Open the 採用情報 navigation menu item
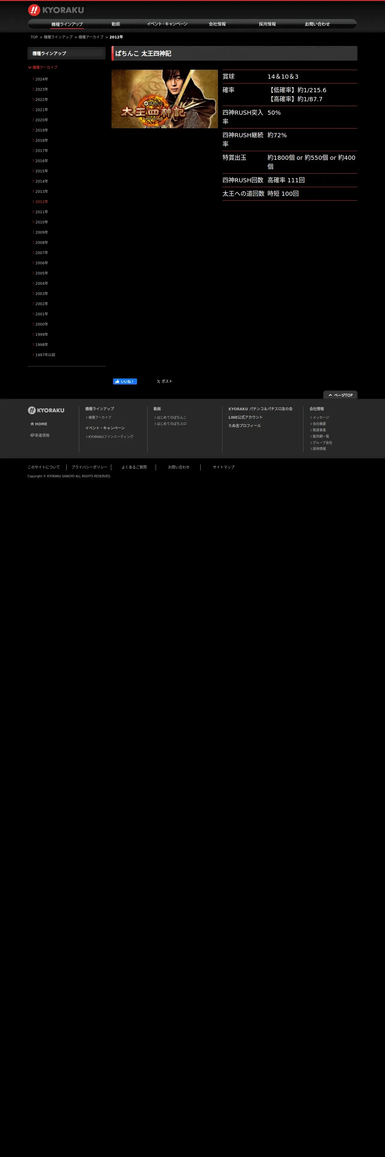Screen dimensions: 385x1157 267,24
